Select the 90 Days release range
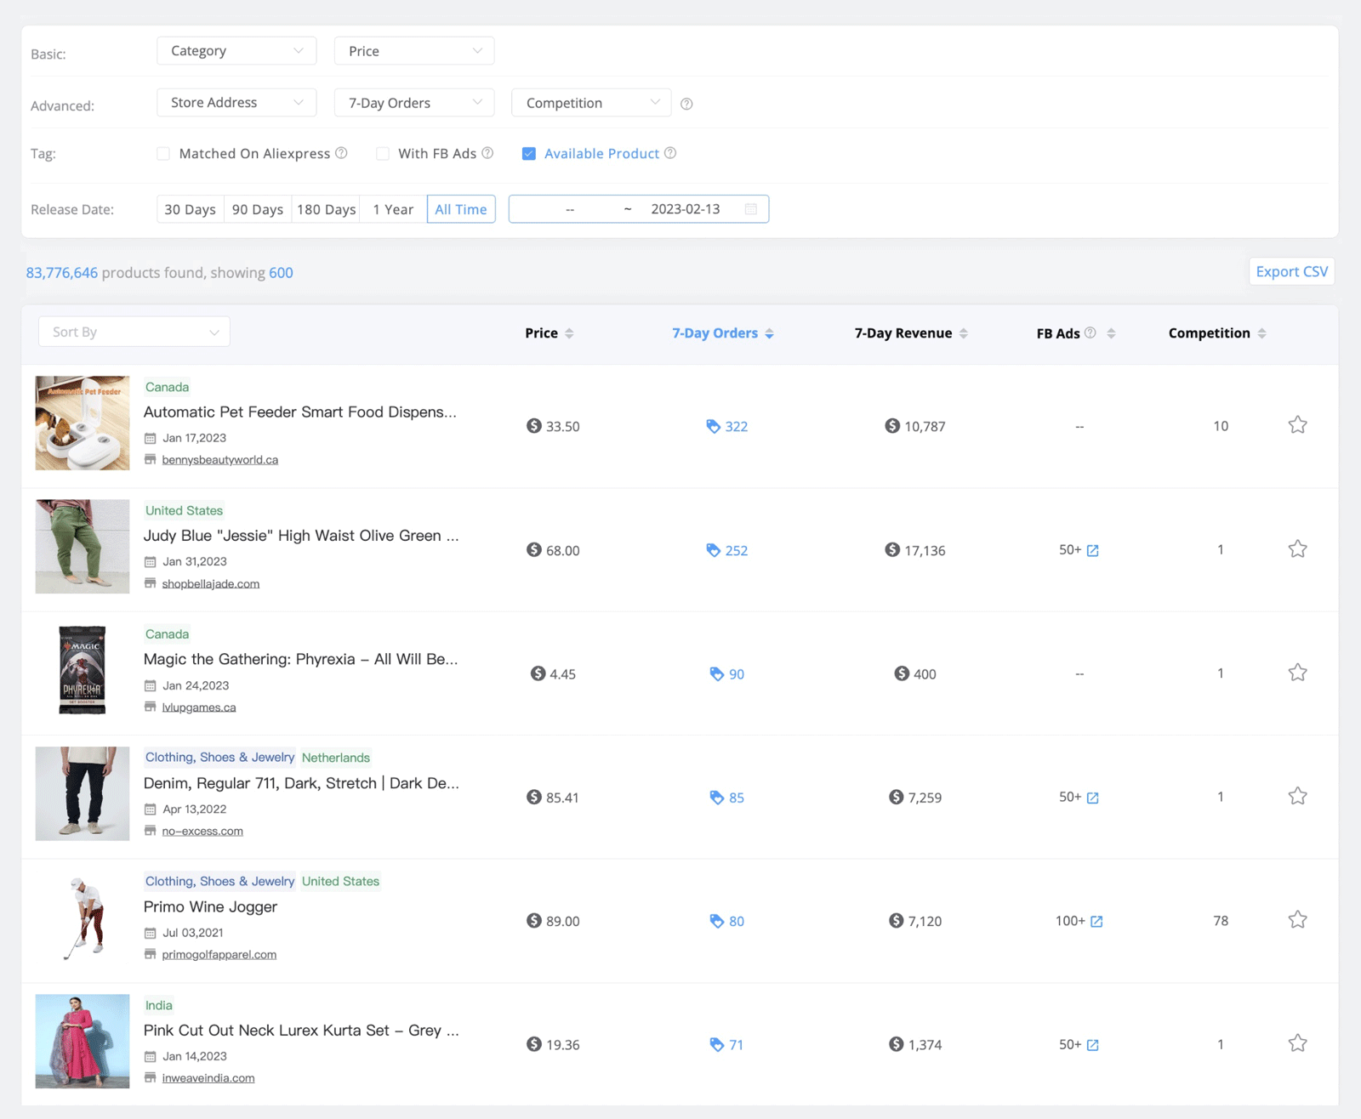Screen dimensions: 1361x1119 coord(258,209)
